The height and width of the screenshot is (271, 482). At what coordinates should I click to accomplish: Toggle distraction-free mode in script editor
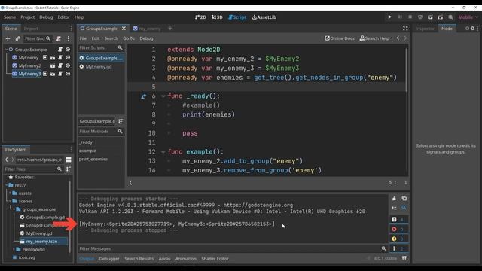click(405, 29)
